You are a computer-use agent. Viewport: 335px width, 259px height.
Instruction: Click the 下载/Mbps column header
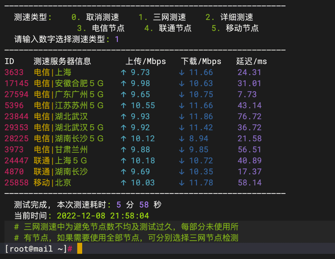[201, 62]
